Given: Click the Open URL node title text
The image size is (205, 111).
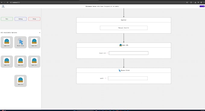Looking at the screenshot, I should coord(125,45).
